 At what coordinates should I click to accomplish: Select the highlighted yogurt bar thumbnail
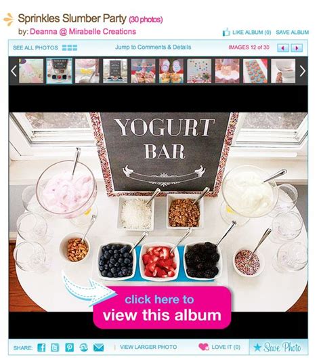[x=60, y=70]
